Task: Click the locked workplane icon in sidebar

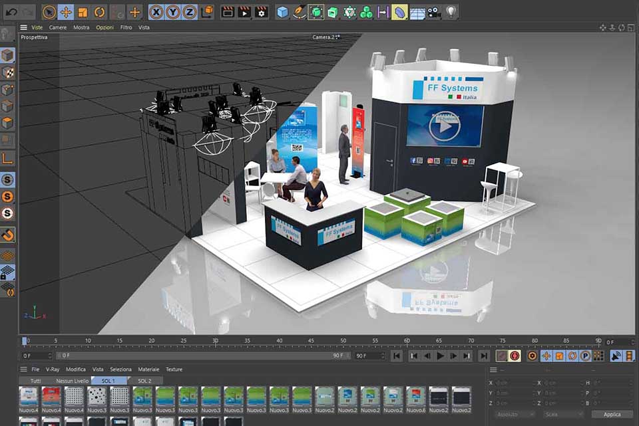Action: (x=7, y=272)
